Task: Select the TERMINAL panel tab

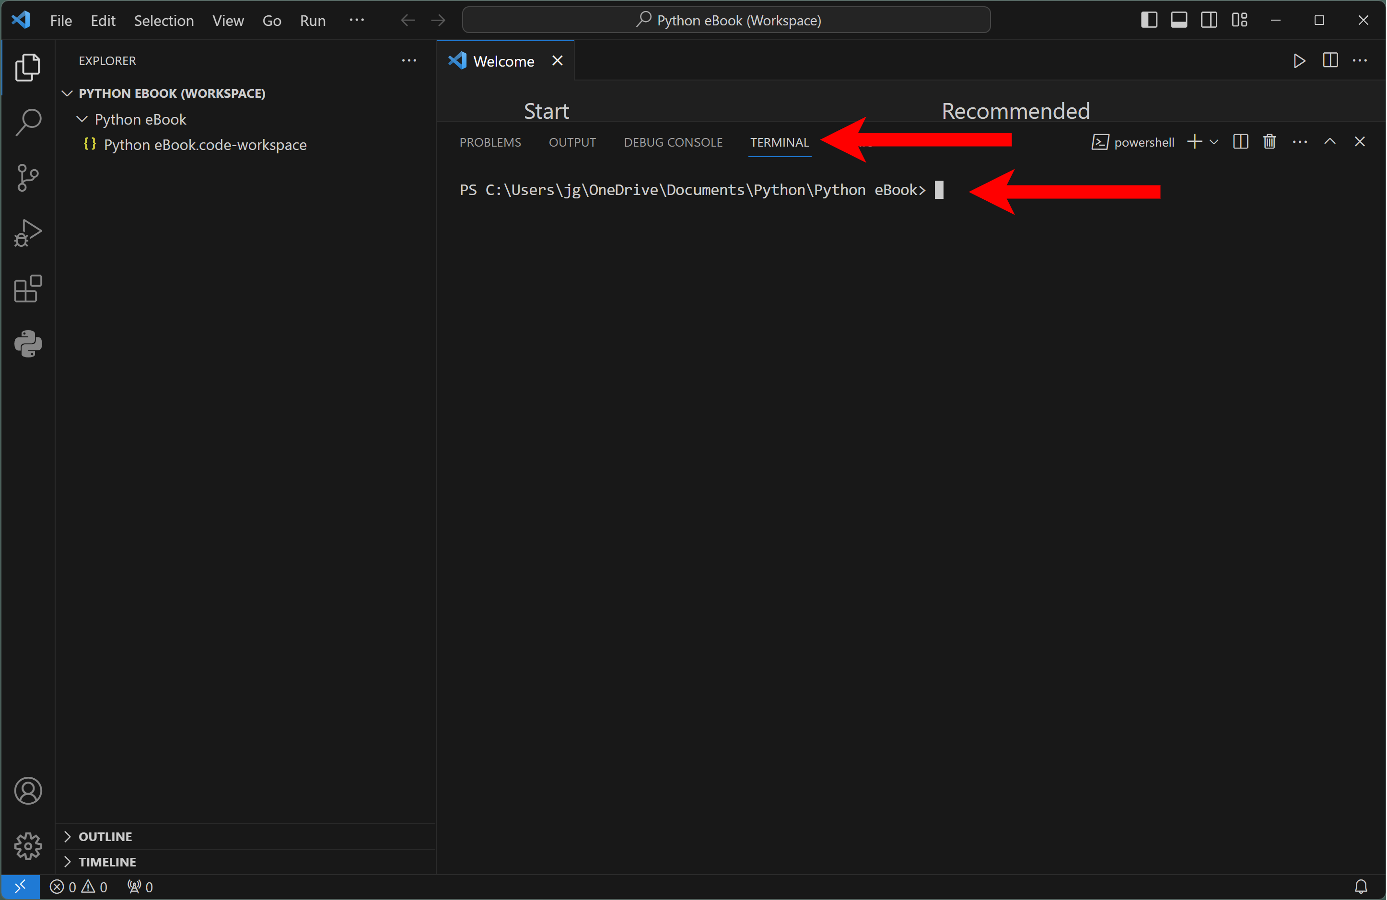Action: (x=779, y=142)
